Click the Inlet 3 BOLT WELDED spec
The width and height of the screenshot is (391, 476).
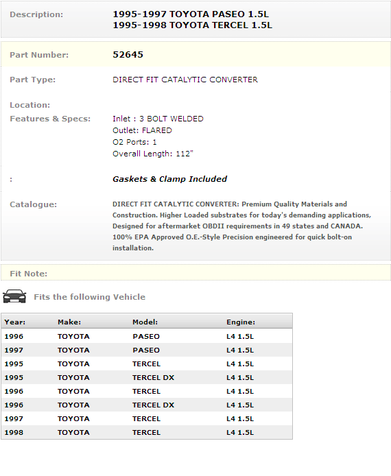tap(158, 119)
